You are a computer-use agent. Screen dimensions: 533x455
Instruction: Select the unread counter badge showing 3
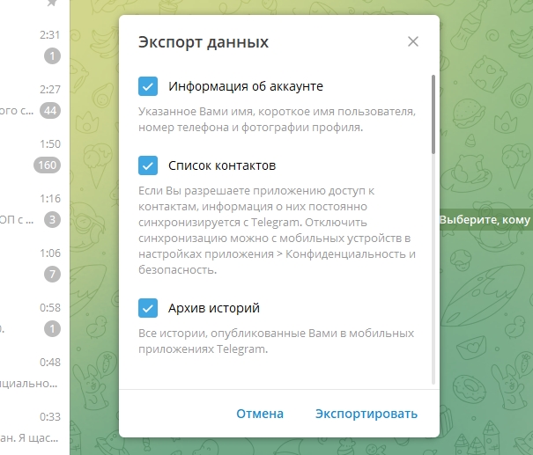tap(53, 219)
